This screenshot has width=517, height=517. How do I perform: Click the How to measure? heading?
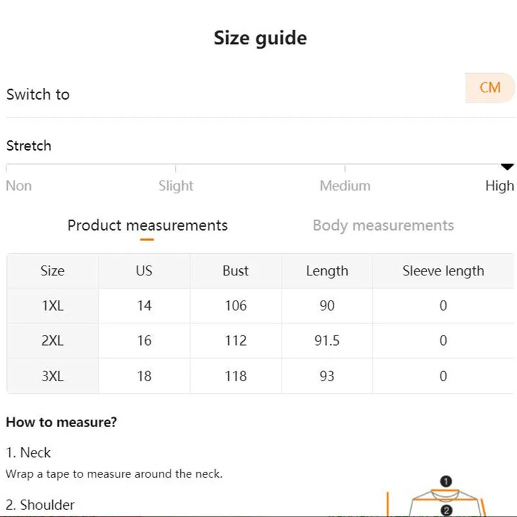coord(61,423)
